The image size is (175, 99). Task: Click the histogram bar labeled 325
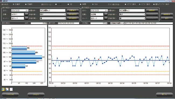pyautogui.click(x=27, y=57)
